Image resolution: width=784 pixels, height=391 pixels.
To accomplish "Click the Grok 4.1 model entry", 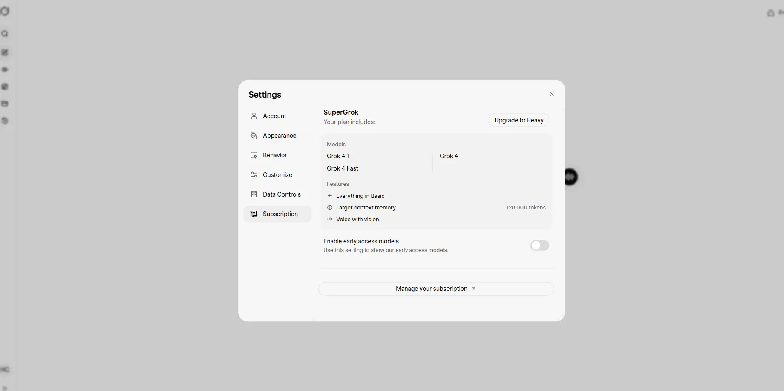I will 338,156.
